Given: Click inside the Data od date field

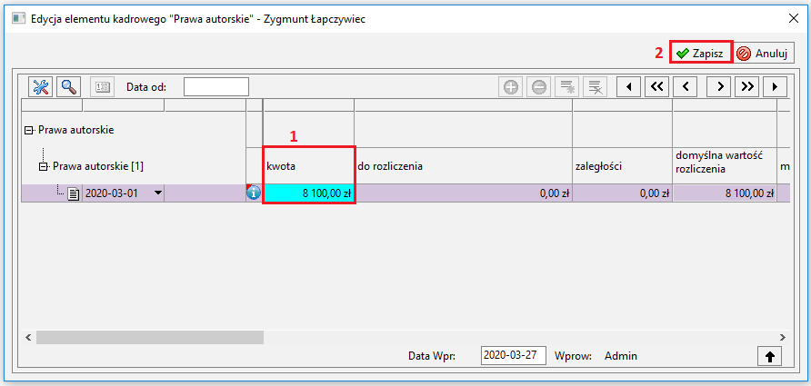Looking at the screenshot, I should pos(216,87).
